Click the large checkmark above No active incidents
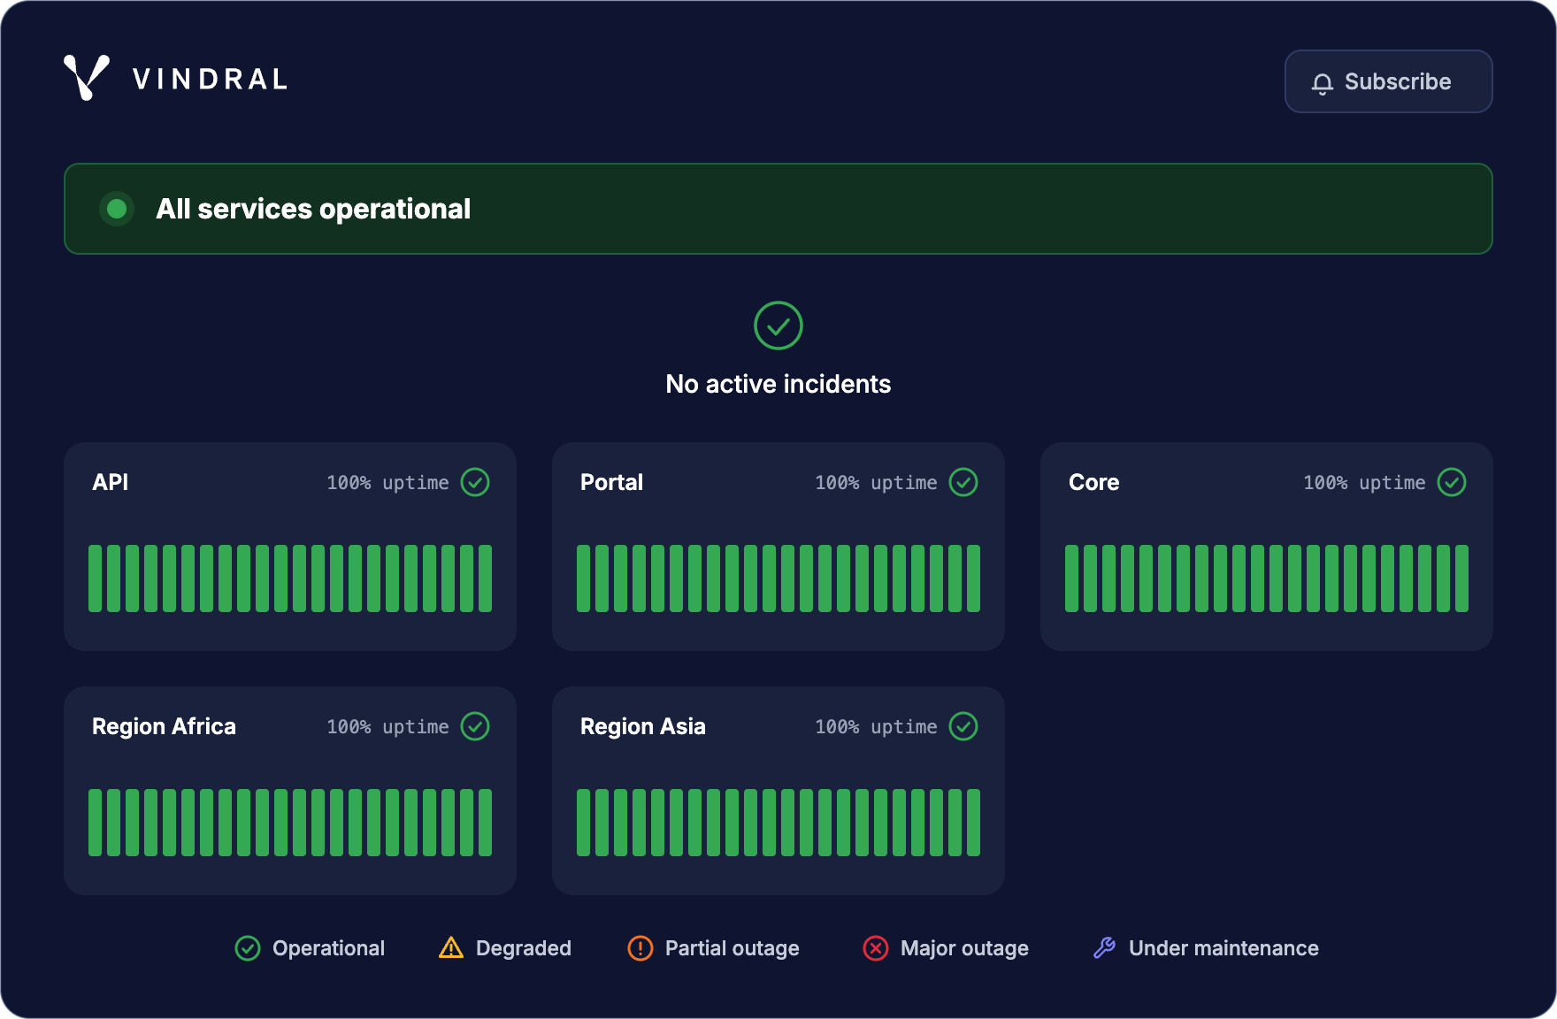Image resolution: width=1557 pixels, height=1019 pixels. coord(778,326)
